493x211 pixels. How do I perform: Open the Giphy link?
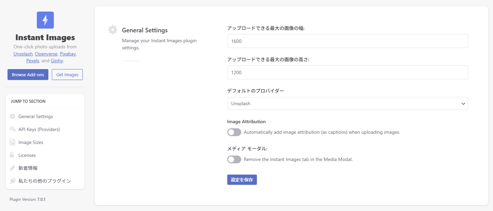(57, 61)
